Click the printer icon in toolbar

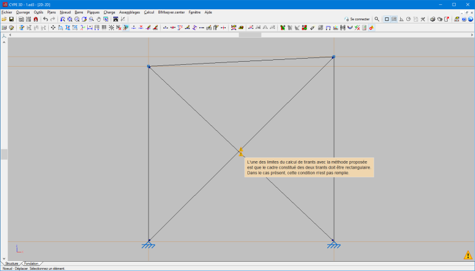coord(432,19)
